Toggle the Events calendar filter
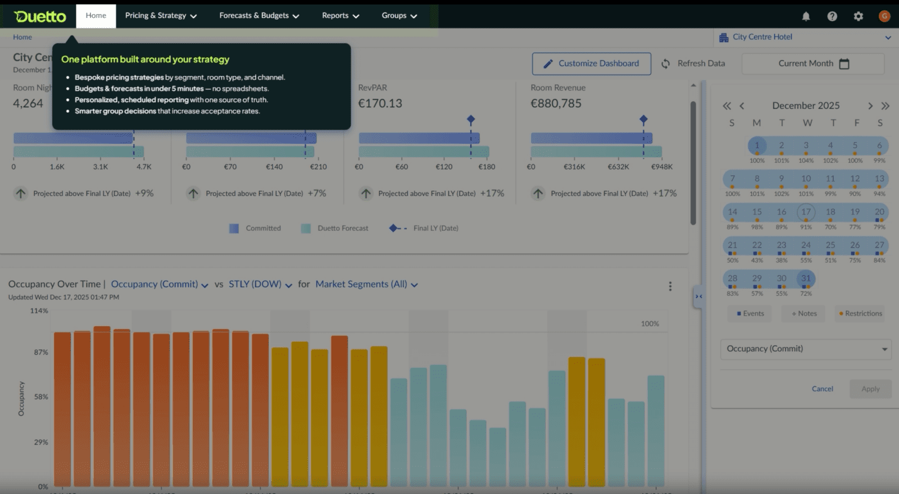899x494 pixels. pyautogui.click(x=750, y=314)
